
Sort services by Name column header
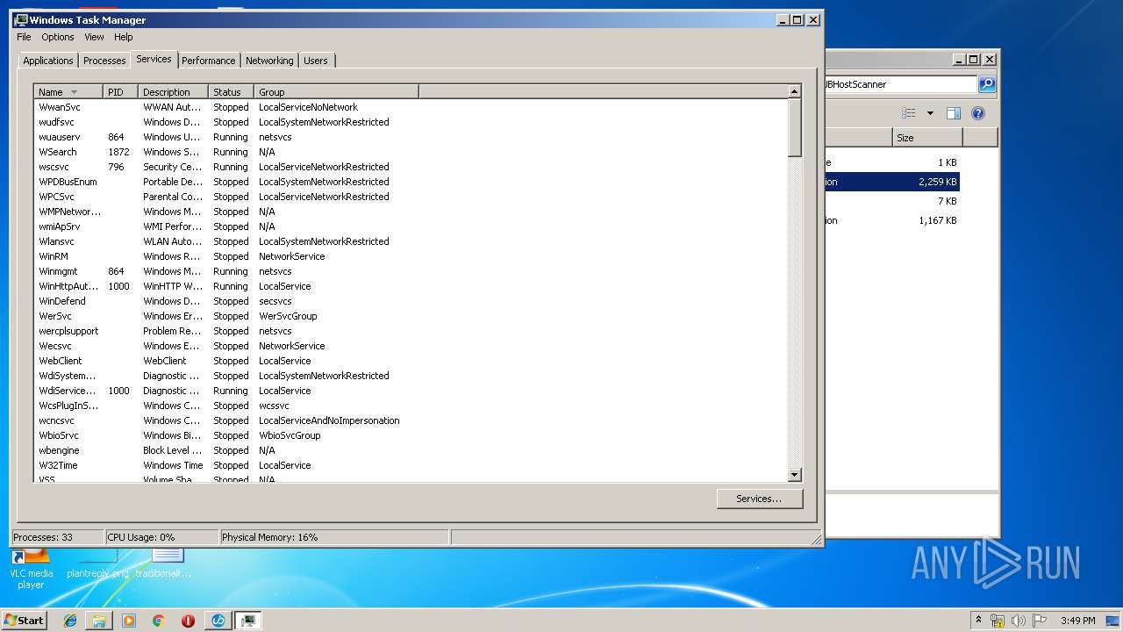click(x=68, y=92)
